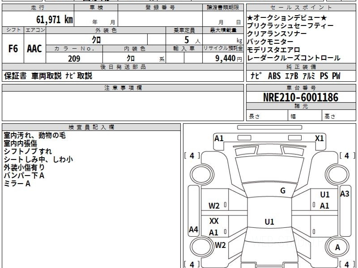This screenshot has width=358, height=268.
Task: Select the 車検 header cell
Action: pos(96,8)
